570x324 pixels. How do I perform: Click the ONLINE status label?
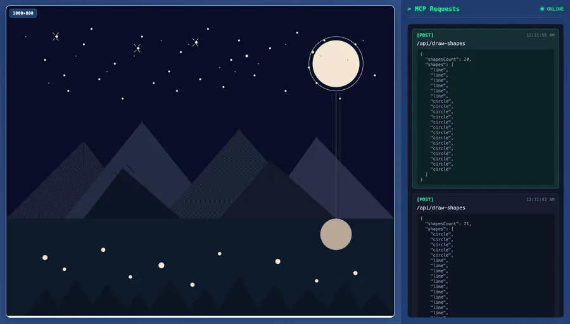pos(555,9)
